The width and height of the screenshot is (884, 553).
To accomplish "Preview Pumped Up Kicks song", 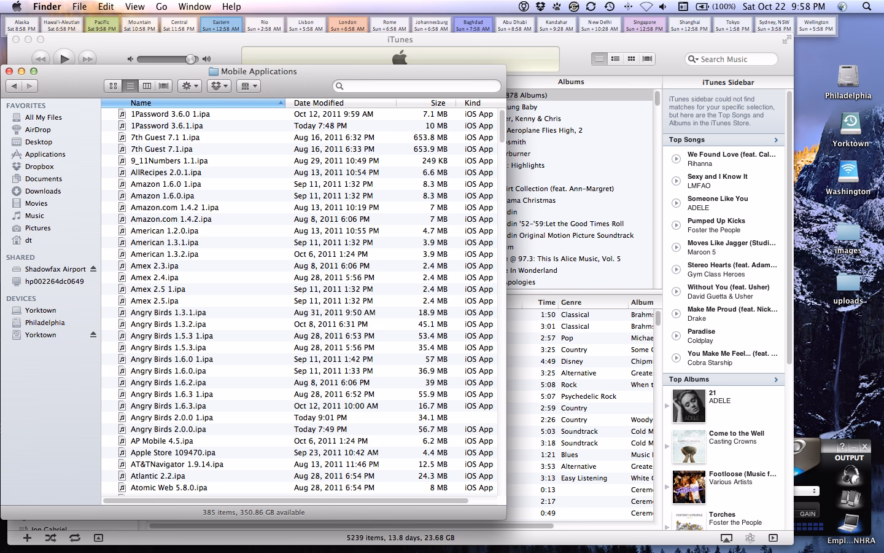I will (676, 225).
